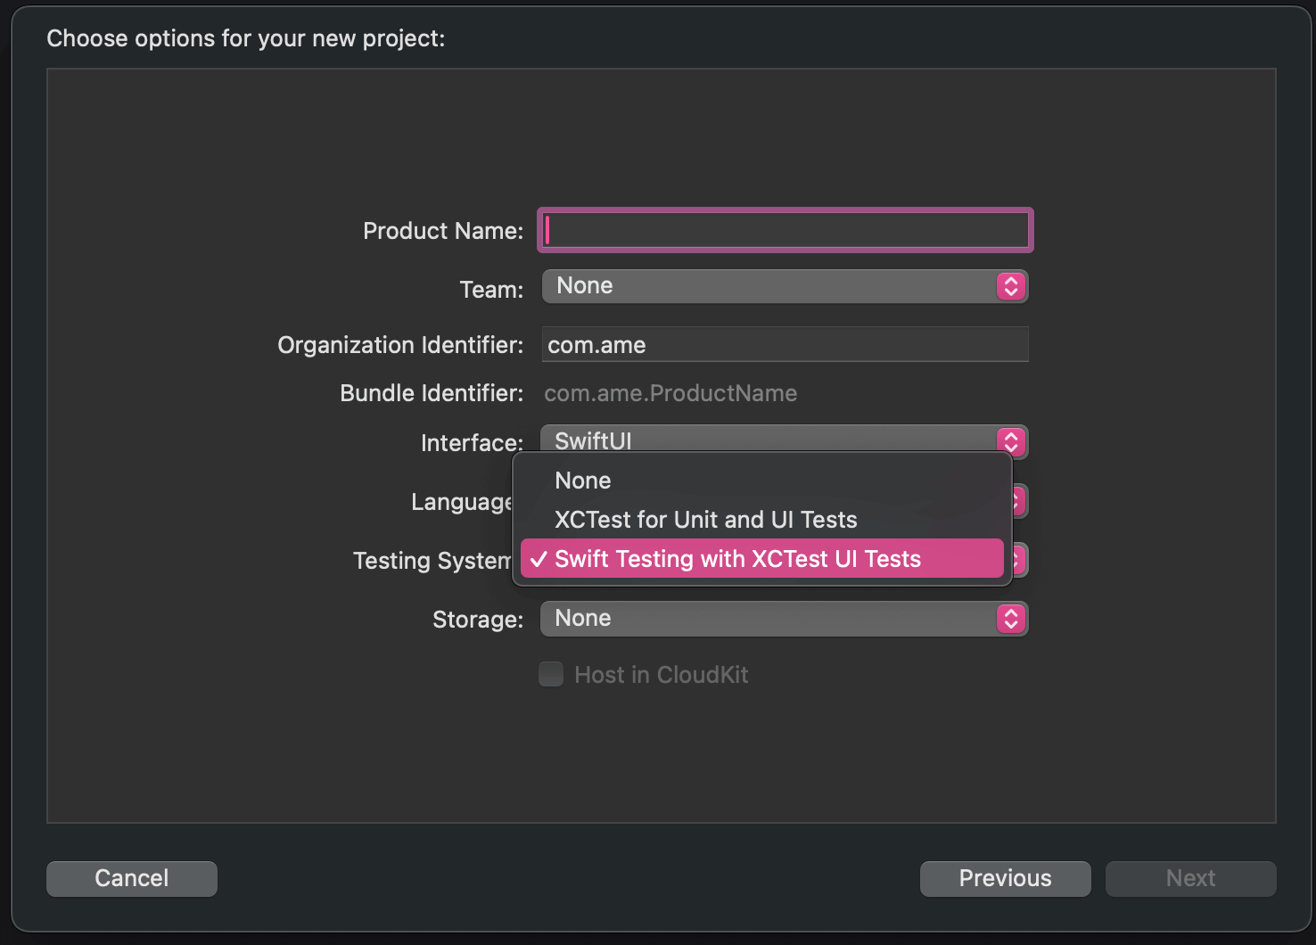The height and width of the screenshot is (945, 1316).
Task: Select XCTest for Unit and UI Tests
Action: [x=762, y=520]
